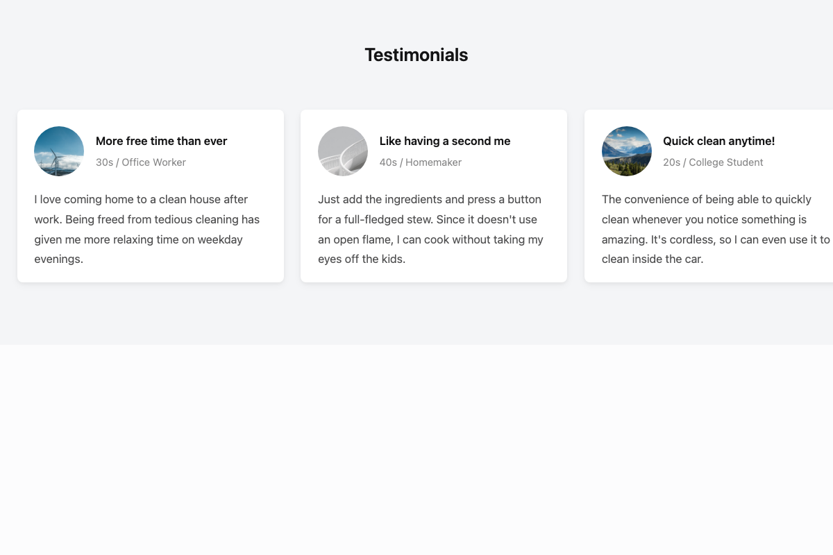
Task: Click the circular avatar on the third card
Action: (627, 151)
